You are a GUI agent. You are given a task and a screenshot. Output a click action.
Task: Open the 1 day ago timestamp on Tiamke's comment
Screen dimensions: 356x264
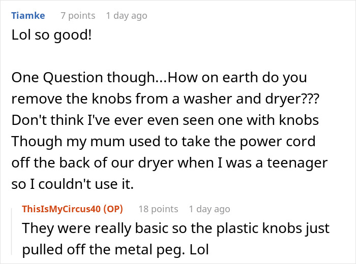(127, 16)
